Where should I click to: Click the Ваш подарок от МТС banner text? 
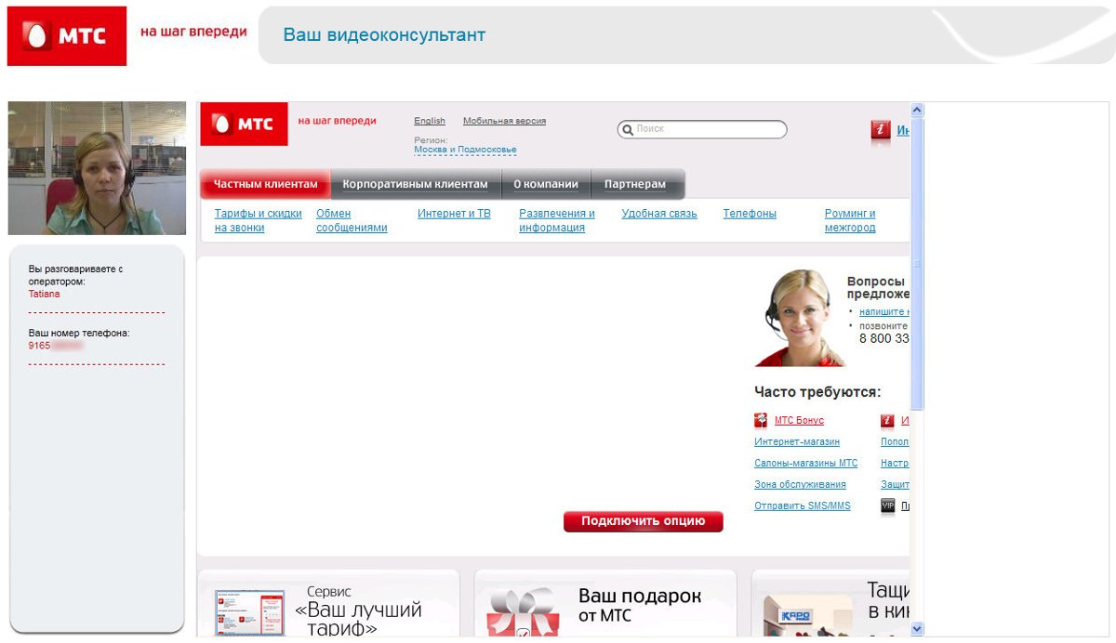(x=640, y=605)
